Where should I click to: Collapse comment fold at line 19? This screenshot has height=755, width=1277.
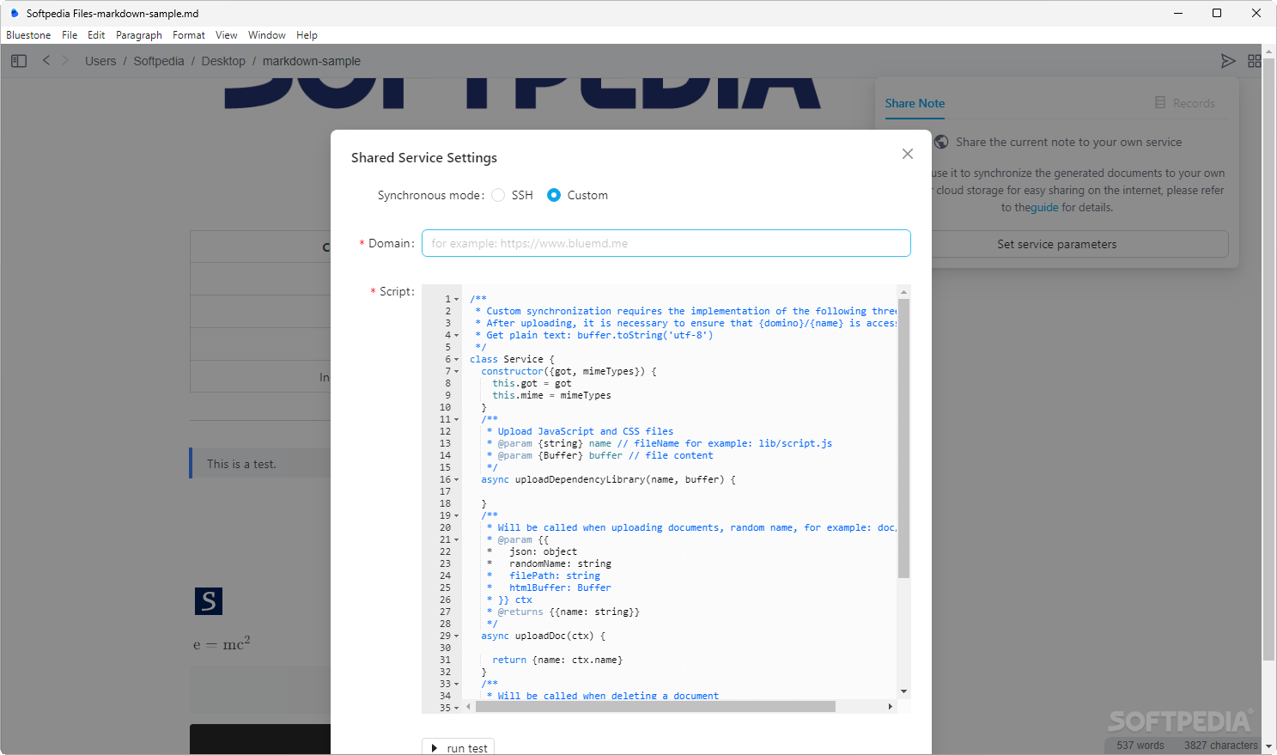456,516
